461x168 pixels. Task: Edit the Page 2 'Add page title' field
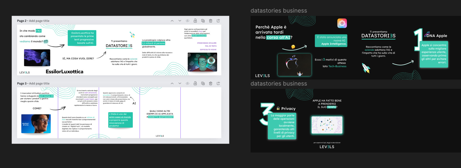click(39, 21)
